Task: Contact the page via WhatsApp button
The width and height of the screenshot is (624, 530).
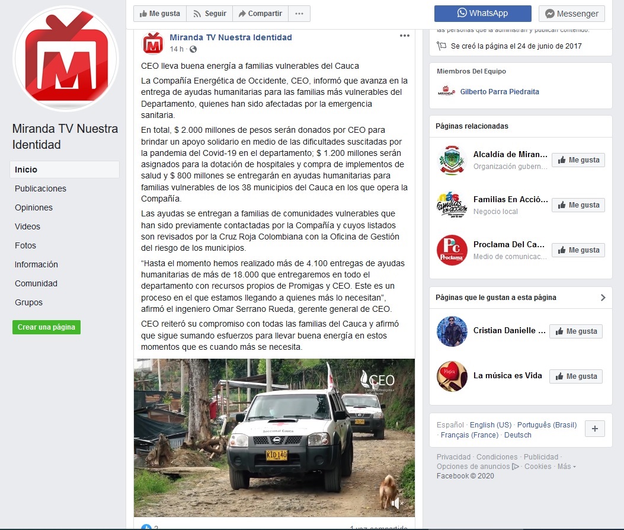Action: (483, 14)
